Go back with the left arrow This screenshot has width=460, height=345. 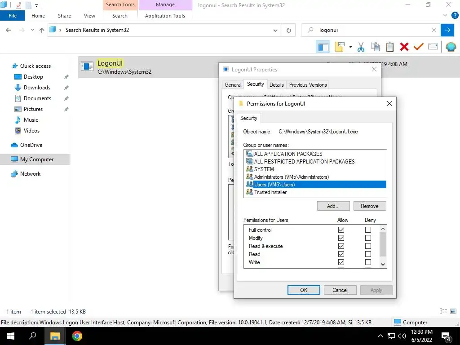[x=9, y=30]
